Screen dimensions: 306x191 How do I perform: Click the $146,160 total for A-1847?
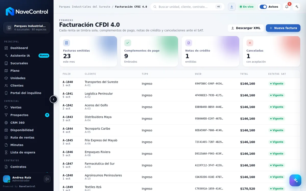pos(248,165)
